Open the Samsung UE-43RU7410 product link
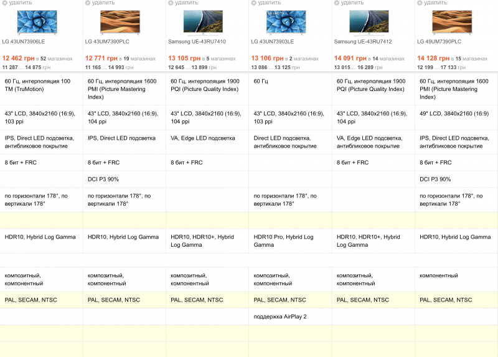 click(x=197, y=42)
